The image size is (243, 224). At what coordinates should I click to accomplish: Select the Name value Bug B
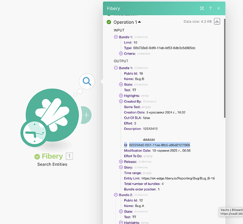click(x=140, y=79)
